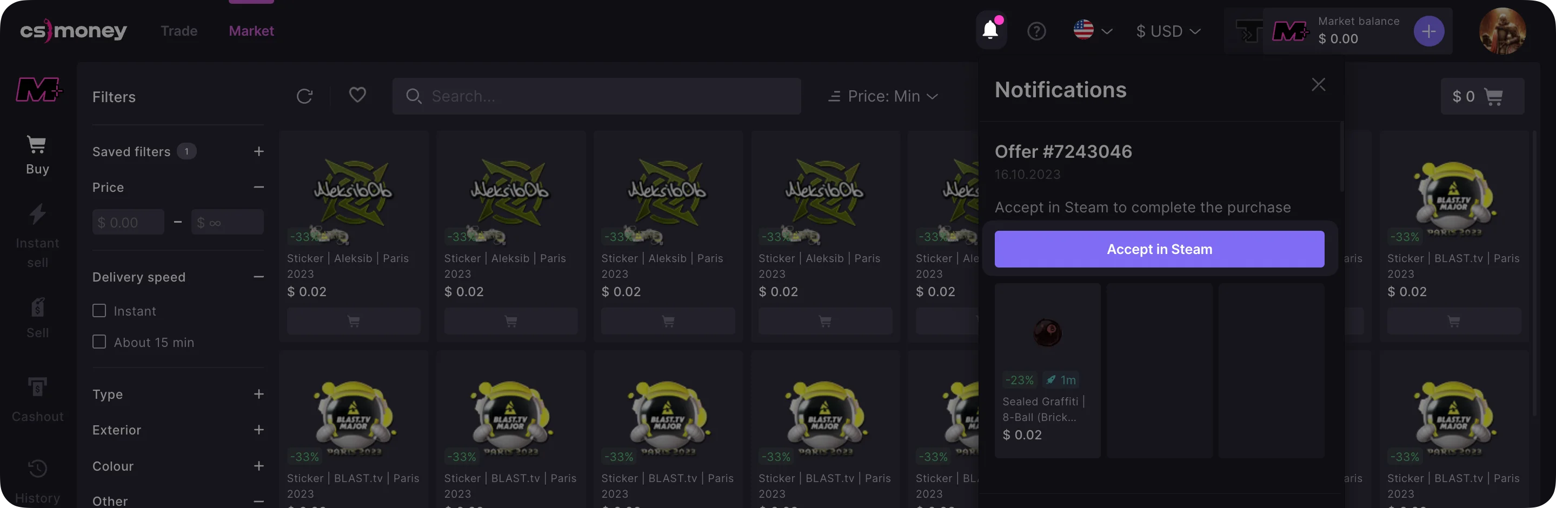1556x508 pixels.
Task: Refresh the market listings
Action: pos(304,96)
